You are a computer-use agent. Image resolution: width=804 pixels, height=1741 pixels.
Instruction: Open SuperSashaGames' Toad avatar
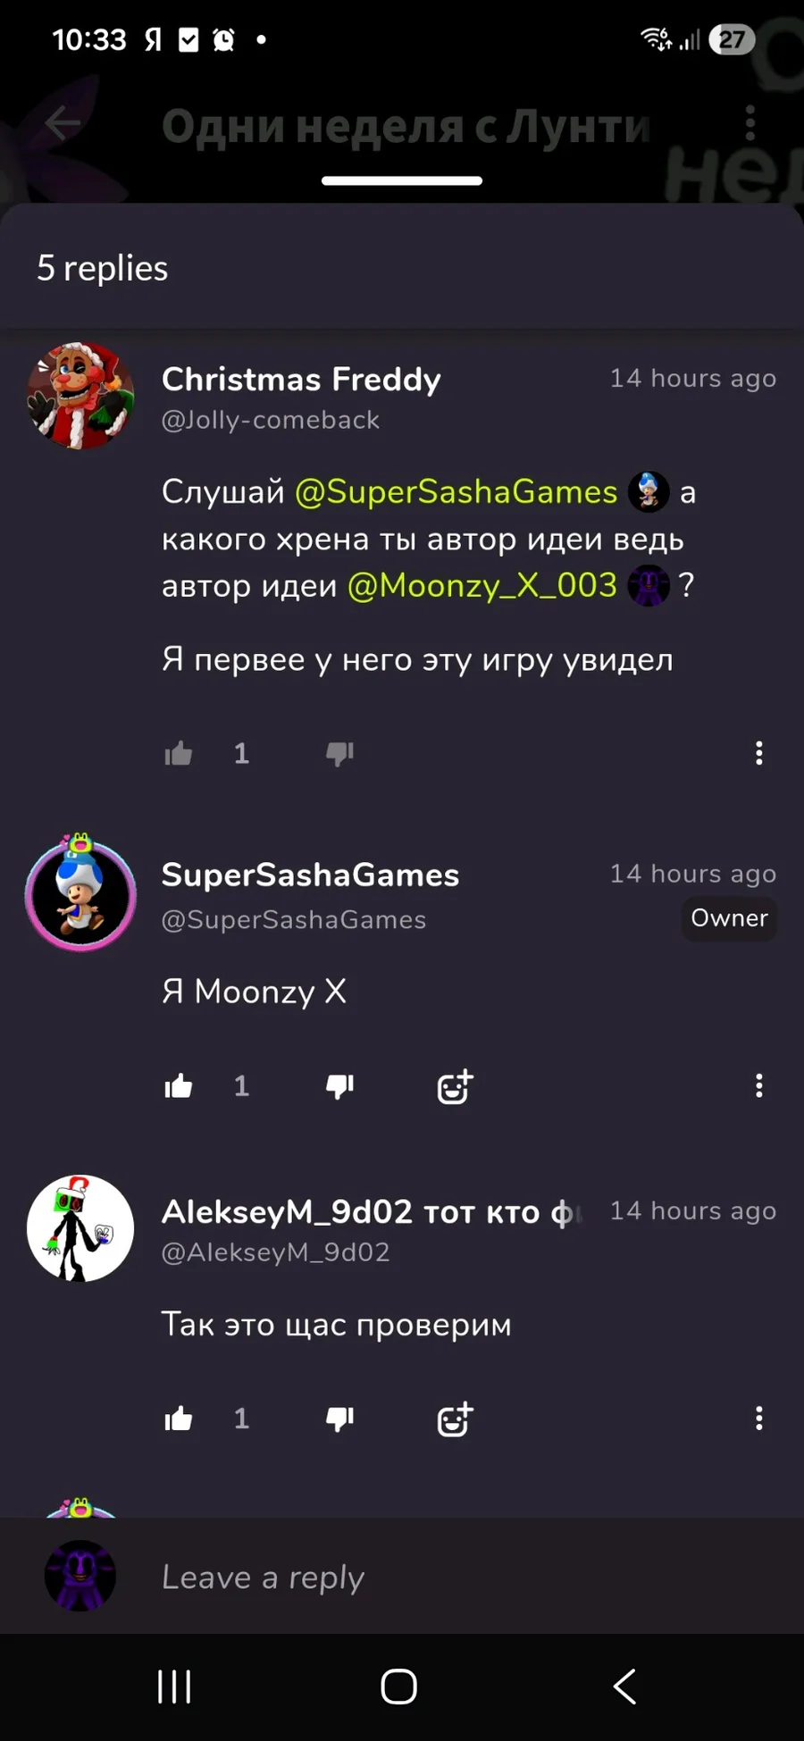80,893
